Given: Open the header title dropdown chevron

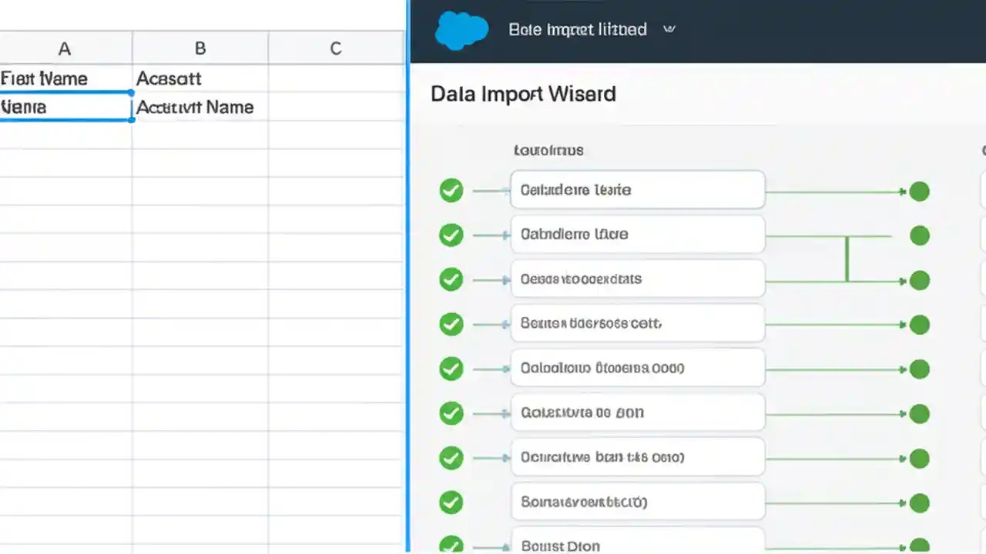Looking at the screenshot, I should tap(669, 29).
